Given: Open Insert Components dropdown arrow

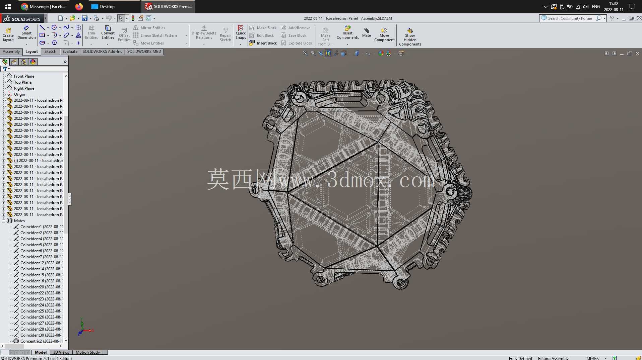Looking at the screenshot, I should pos(347,44).
